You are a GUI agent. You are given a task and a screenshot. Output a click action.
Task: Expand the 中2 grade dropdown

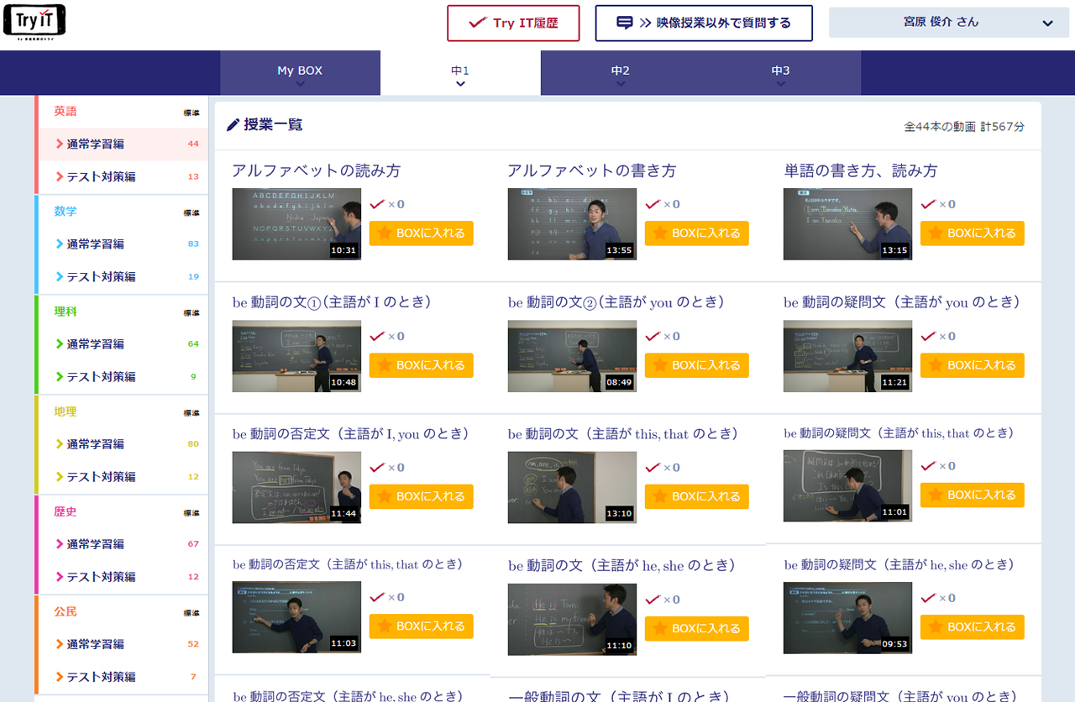620,82
